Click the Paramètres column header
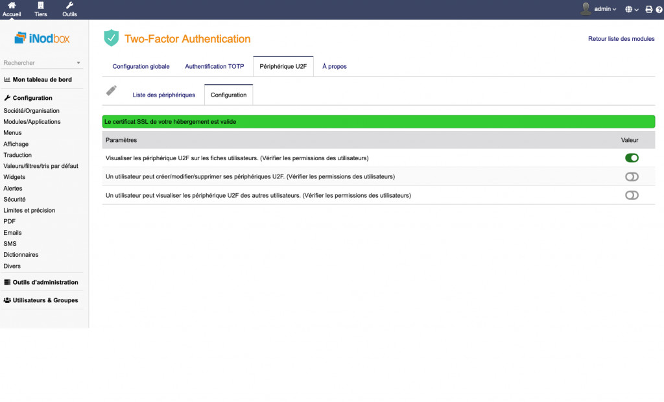This screenshot has height=402, width=664. click(121, 140)
